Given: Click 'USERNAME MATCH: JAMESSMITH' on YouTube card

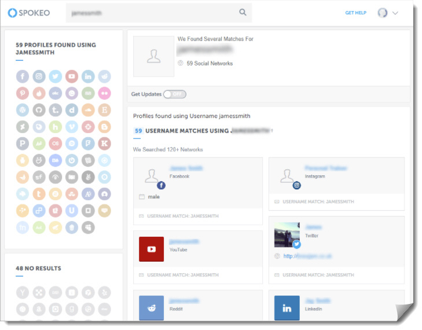Looking at the screenshot, I should [183, 275].
